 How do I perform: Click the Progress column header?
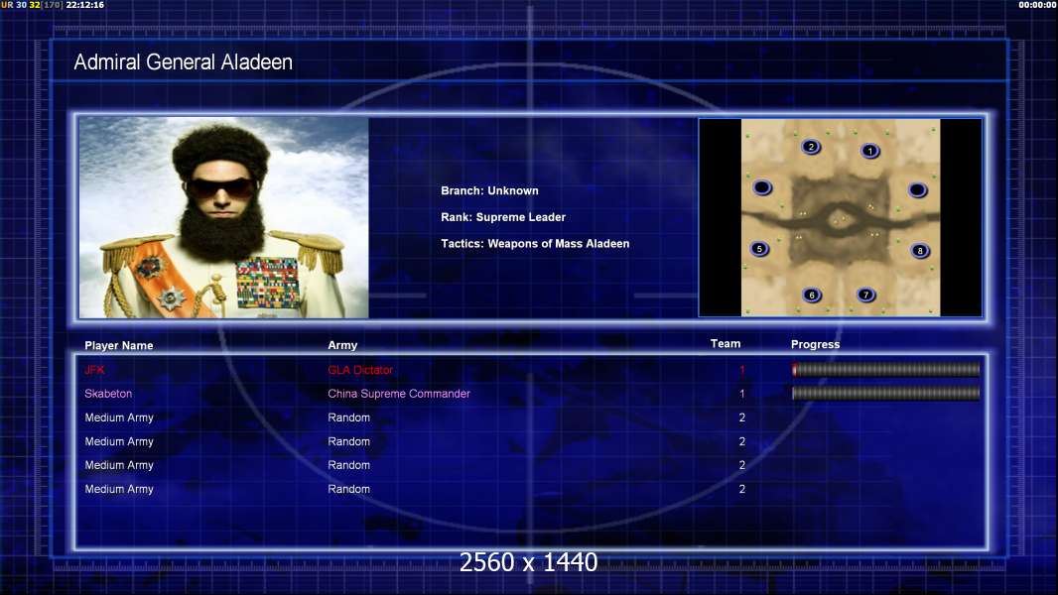[x=815, y=344]
